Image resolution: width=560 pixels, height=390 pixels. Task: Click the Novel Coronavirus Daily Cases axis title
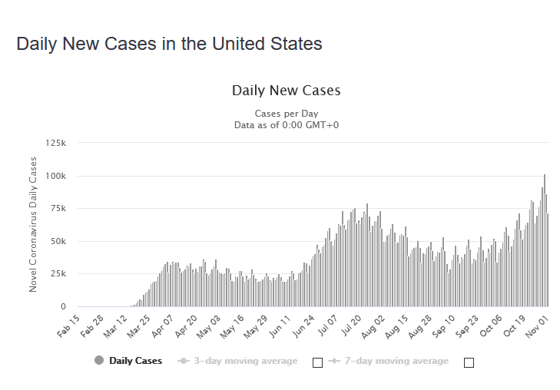pos(33,224)
